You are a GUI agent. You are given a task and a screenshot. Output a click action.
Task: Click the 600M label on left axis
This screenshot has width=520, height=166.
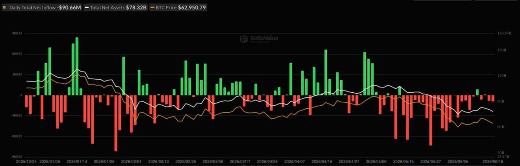pyautogui.click(x=17, y=54)
